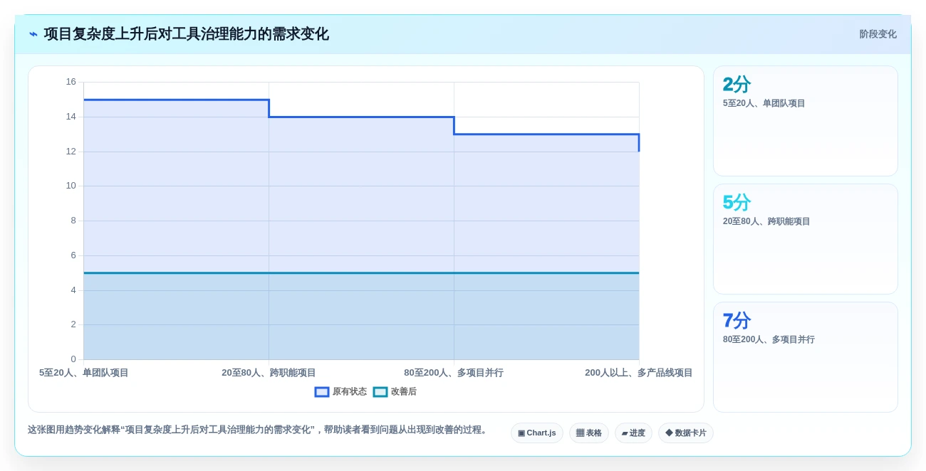
Task: Click the chart title 项目复杂度上升后对工具治理能力的需求变化
Action: click(x=187, y=34)
